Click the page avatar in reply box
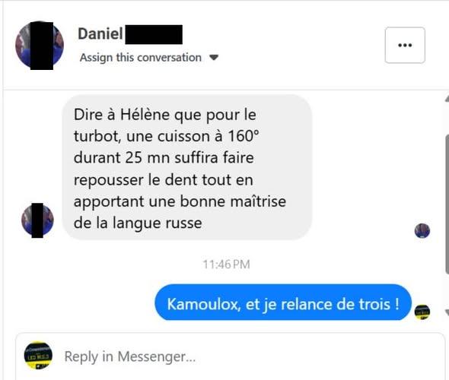Viewport: 449px width, 380px height. click(38, 356)
